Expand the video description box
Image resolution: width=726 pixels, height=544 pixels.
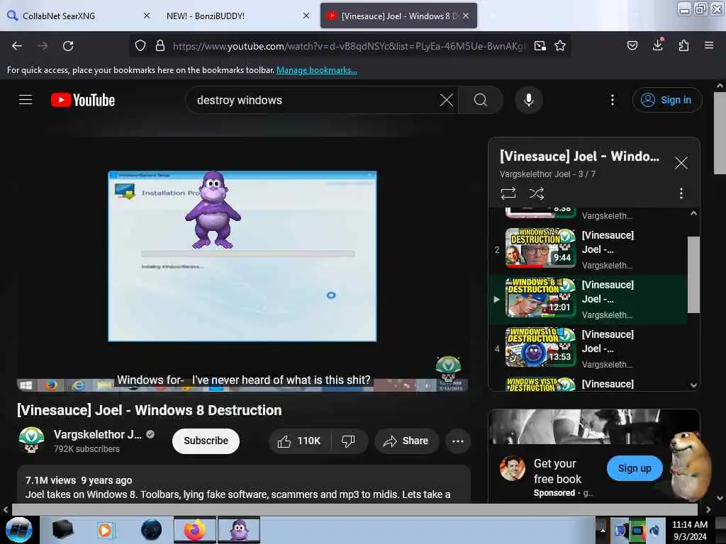click(x=244, y=484)
